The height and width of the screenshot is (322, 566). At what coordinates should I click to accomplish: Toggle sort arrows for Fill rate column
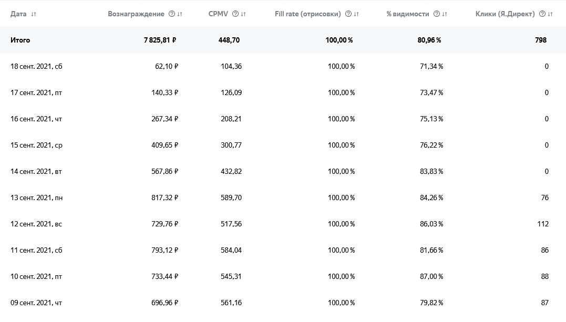pos(357,14)
